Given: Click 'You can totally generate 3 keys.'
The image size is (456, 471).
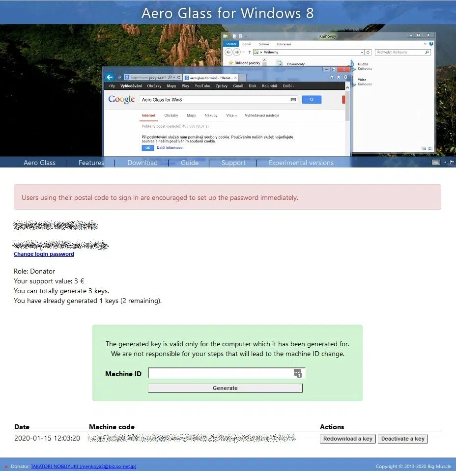Looking at the screenshot, I should [61, 291].
